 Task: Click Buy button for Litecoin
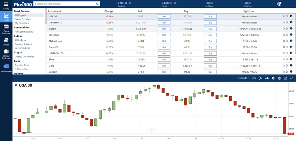point(210,72)
